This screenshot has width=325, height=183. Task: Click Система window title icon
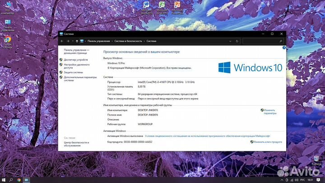(61, 34)
